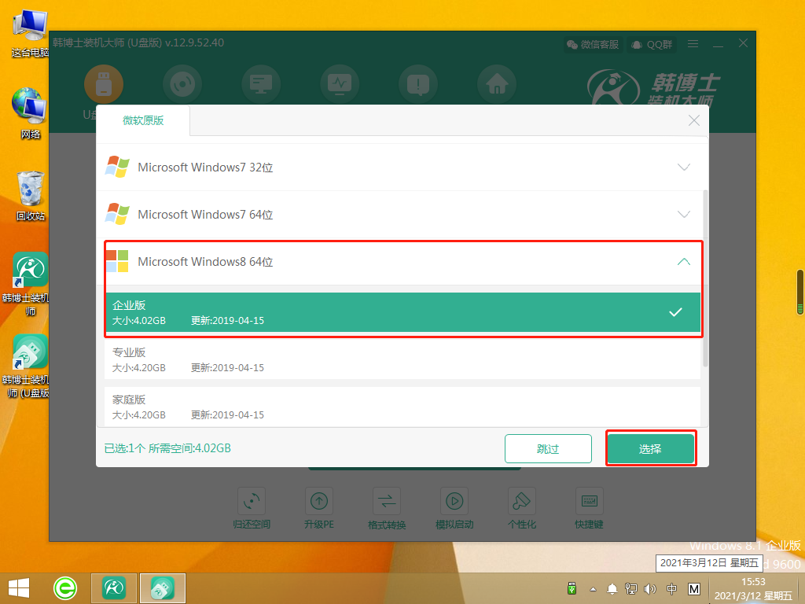Confirm with the 选择 button
The width and height of the screenshot is (805, 604).
click(x=650, y=449)
